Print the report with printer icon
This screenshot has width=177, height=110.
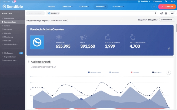pos(166,13)
